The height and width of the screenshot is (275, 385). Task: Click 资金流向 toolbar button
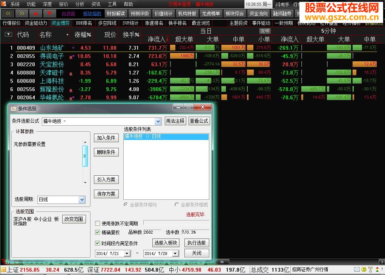tap(258, 14)
